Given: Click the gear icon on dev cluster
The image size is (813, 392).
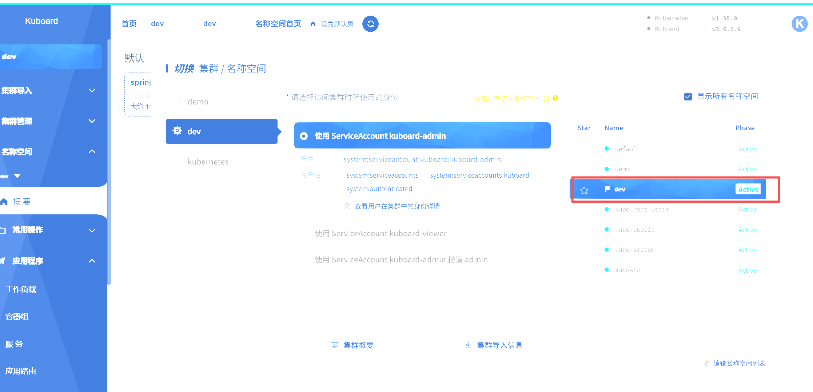Looking at the screenshot, I should pos(177,131).
